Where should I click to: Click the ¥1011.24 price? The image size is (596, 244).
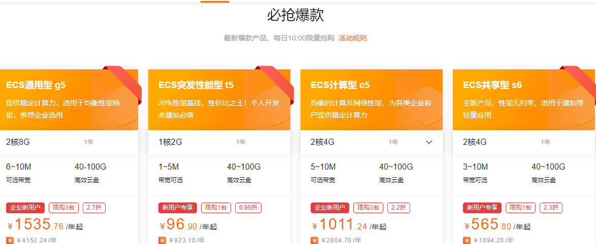tap(339, 225)
